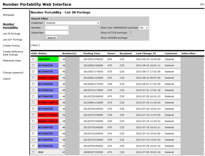Click the Donor column header

coord(111,53)
